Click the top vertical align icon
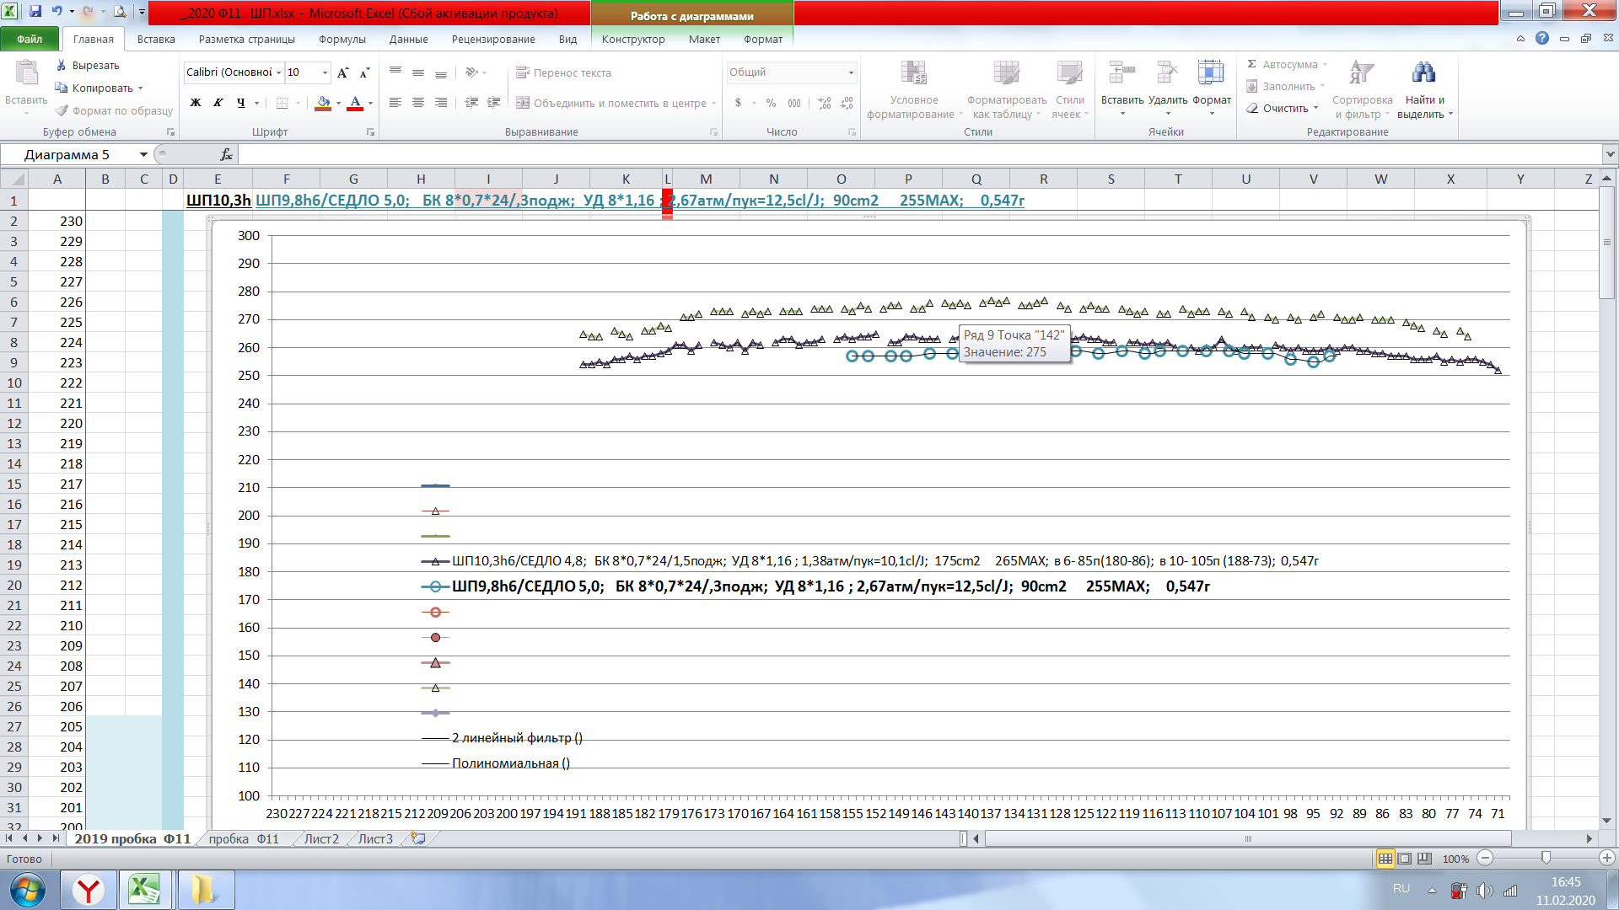This screenshot has height=910, width=1619. tap(395, 72)
